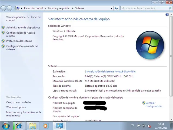Viewport: 173px width, 130px height.
Task: Click Control Panel taskbar button
Action: [x=59, y=126]
